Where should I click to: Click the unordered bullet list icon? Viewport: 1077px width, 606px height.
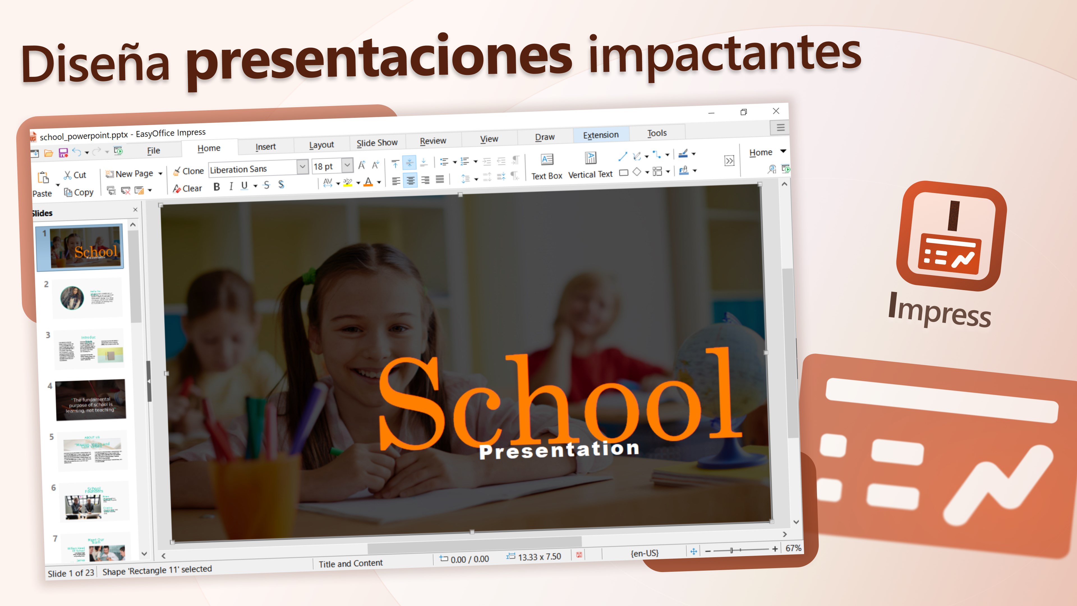(444, 162)
